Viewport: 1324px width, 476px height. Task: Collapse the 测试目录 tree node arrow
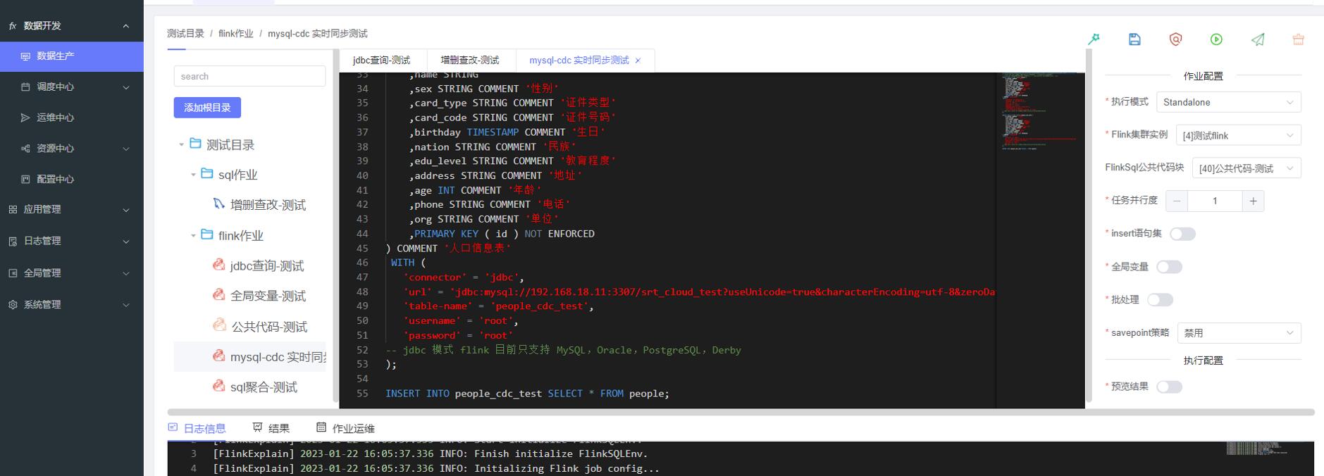click(x=181, y=145)
